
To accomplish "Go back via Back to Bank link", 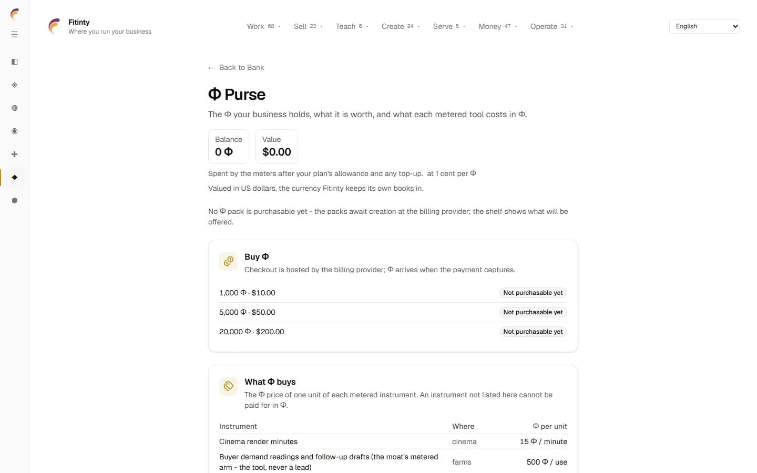I will 236,67.
